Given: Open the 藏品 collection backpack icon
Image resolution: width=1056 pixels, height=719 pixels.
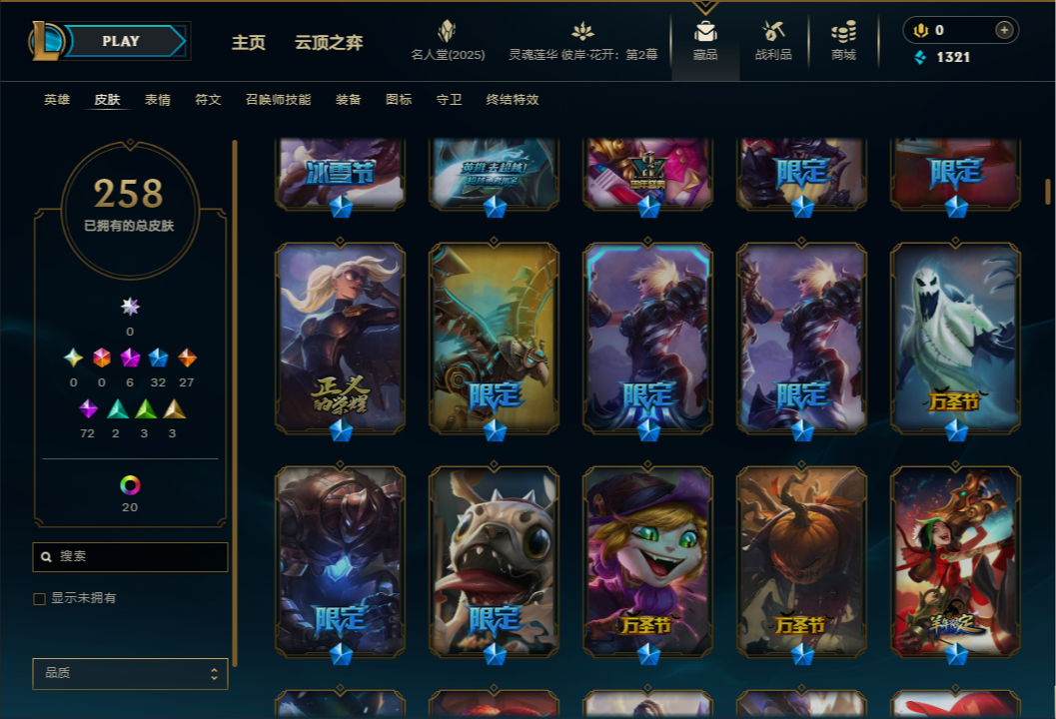Looking at the screenshot, I should [x=705, y=32].
